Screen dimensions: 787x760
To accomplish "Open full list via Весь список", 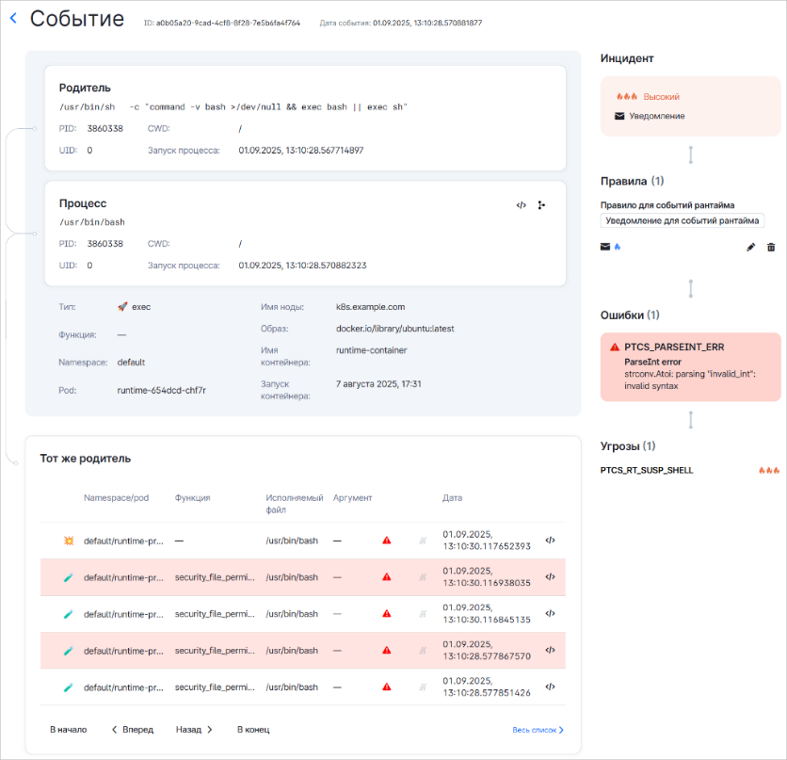I will click(538, 730).
